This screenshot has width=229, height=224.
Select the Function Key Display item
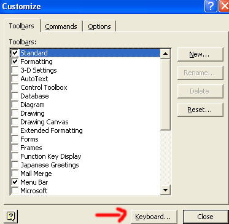tap(51, 156)
